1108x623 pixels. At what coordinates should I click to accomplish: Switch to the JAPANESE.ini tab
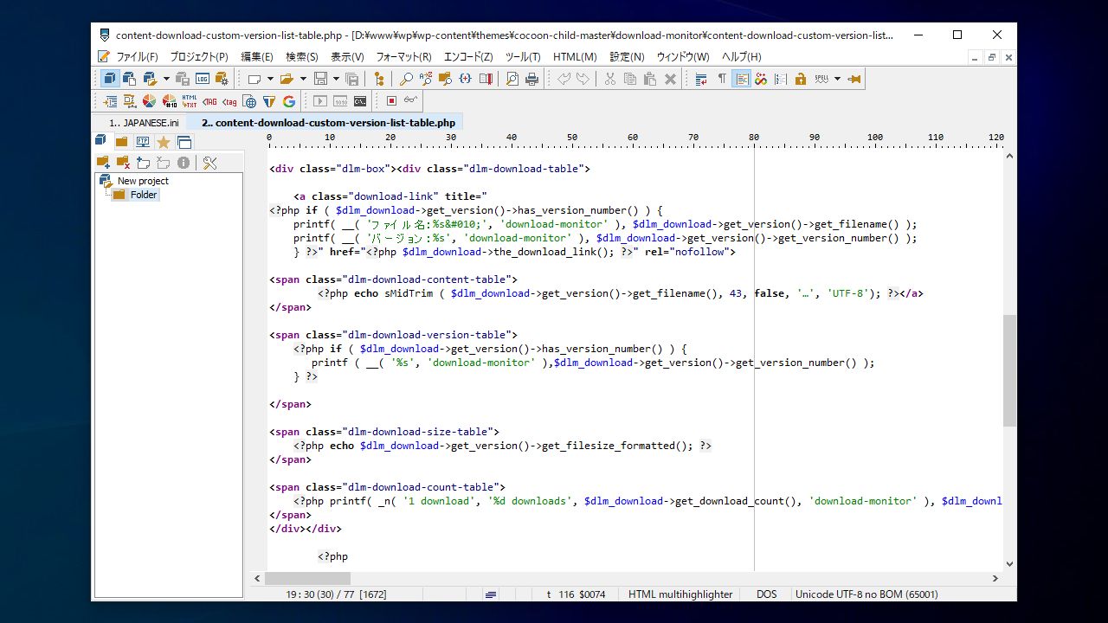tap(144, 123)
